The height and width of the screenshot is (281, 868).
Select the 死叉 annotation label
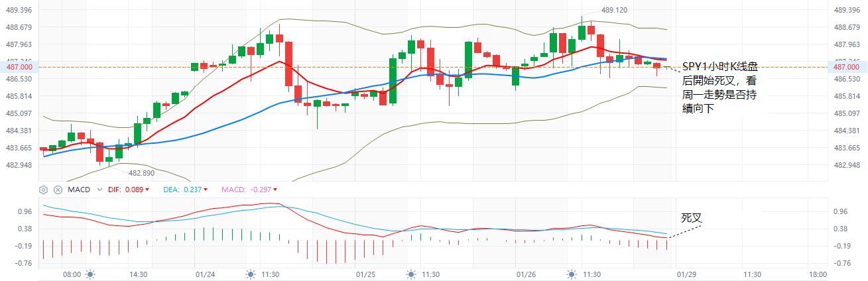click(691, 217)
